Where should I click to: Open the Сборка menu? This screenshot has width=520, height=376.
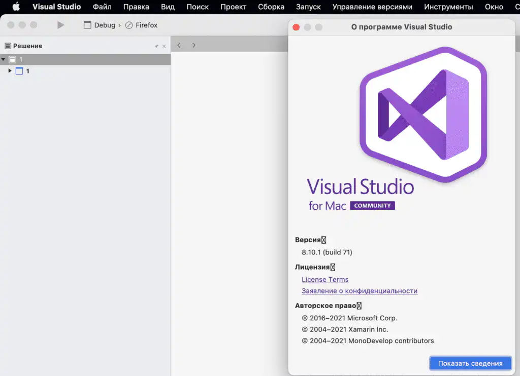pos(271,7)
